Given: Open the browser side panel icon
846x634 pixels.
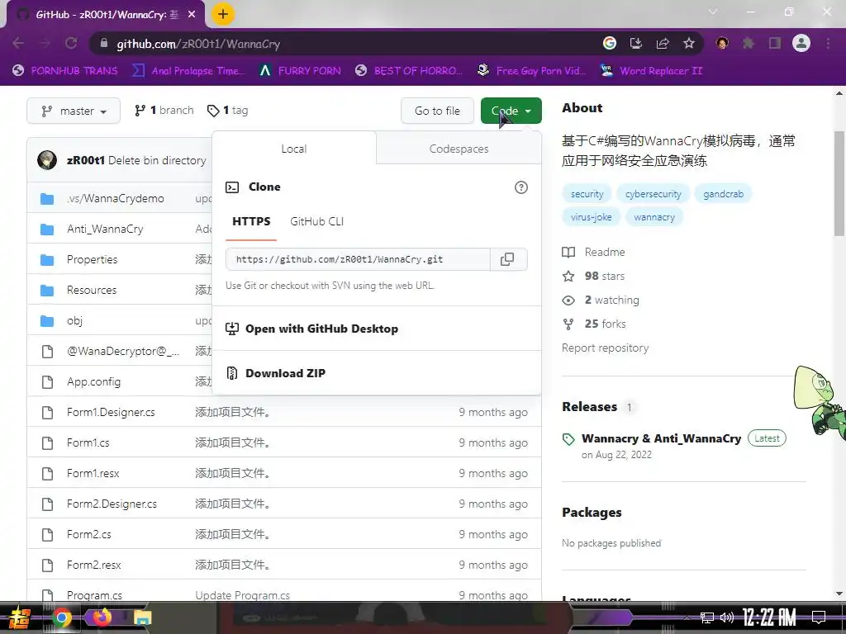Looking at the screenshot, I should pos(774,44).
